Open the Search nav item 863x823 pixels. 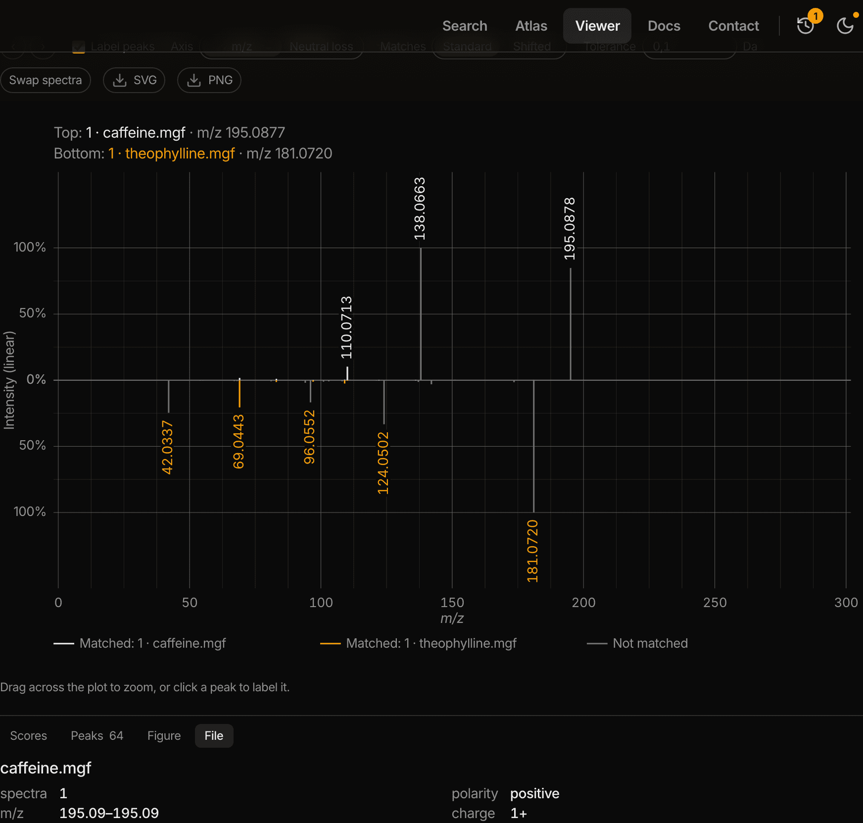[465, 26]
